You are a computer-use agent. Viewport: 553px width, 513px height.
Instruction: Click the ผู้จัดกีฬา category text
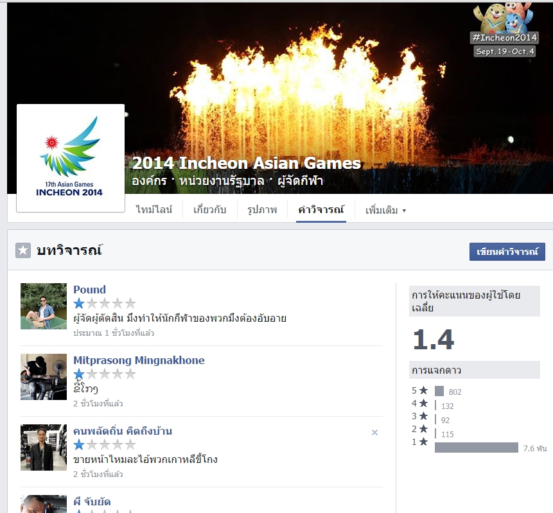tap(300, 181)
